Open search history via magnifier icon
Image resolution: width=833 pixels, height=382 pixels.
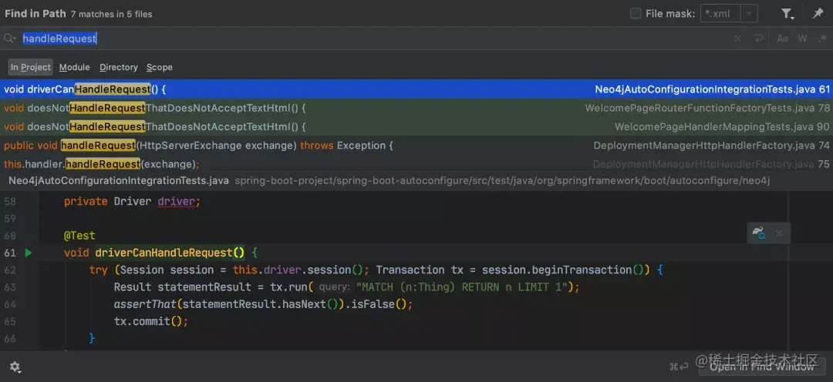pyautogui.click(x=9, y=39)
